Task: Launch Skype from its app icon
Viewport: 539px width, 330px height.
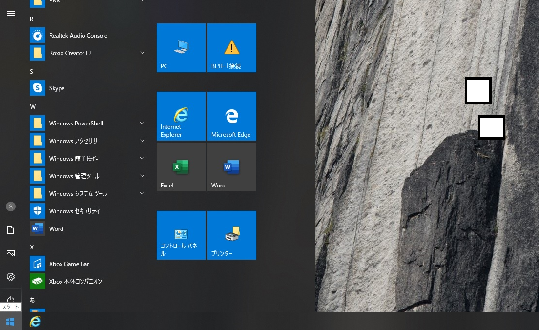Action: pos(38,88)
